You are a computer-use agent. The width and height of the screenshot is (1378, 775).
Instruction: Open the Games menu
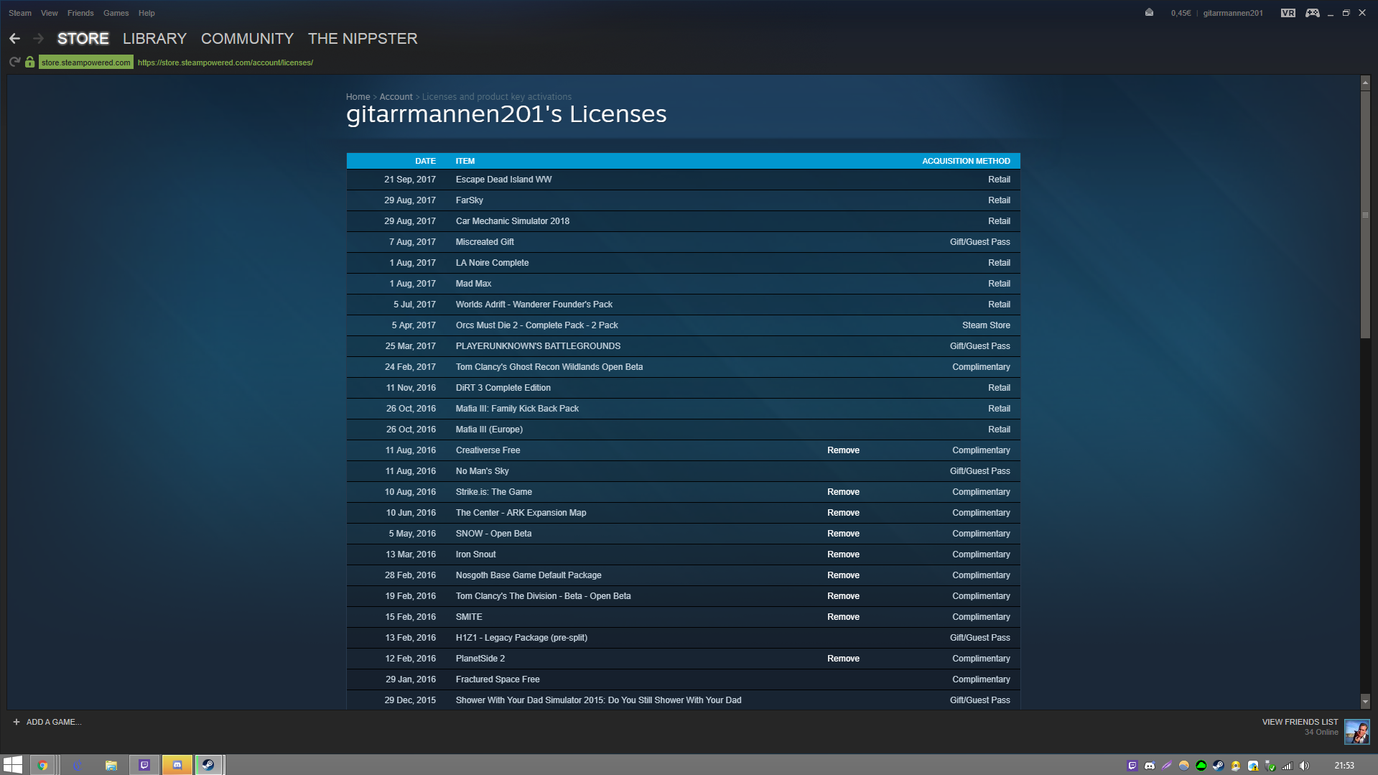coord(116,13)
